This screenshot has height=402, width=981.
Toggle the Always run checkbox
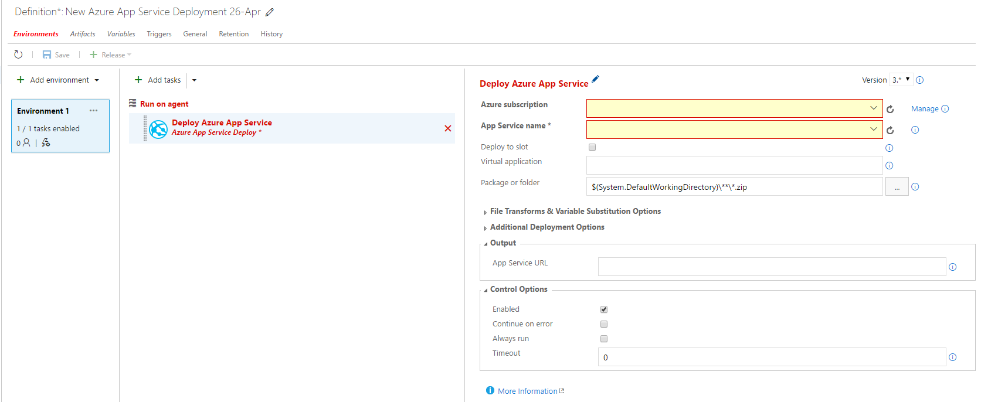pos(604,339)
